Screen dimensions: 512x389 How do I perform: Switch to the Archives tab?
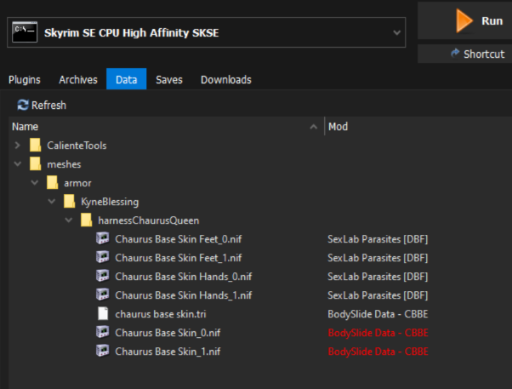point(78,80)
